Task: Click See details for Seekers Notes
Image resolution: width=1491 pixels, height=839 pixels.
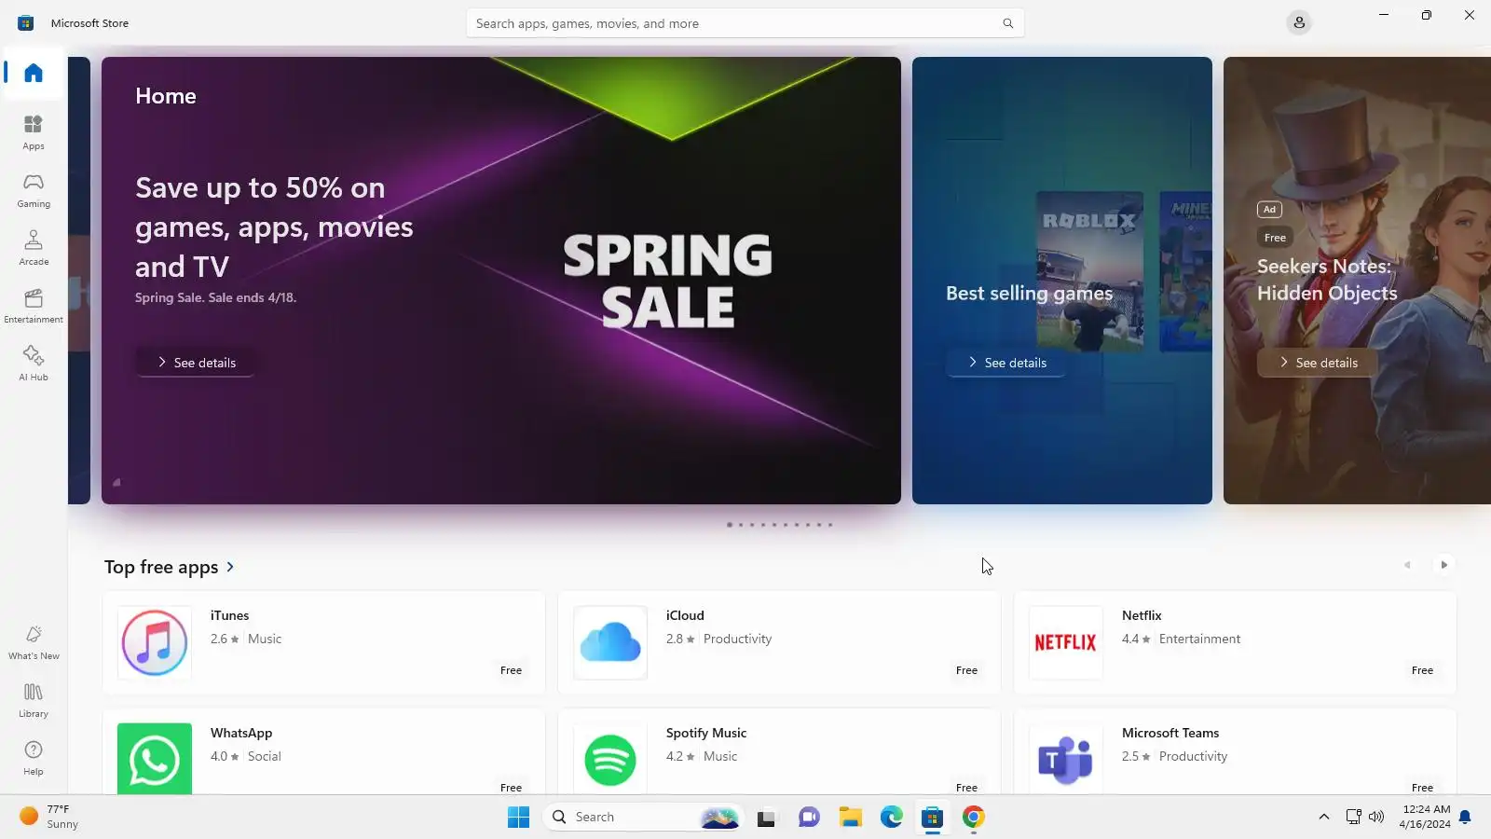Action: coord(1318,363)
